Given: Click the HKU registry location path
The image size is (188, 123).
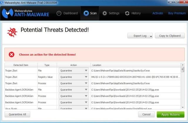Looking at the screenshot, I should pyautogui.click(x=135, y=77).
